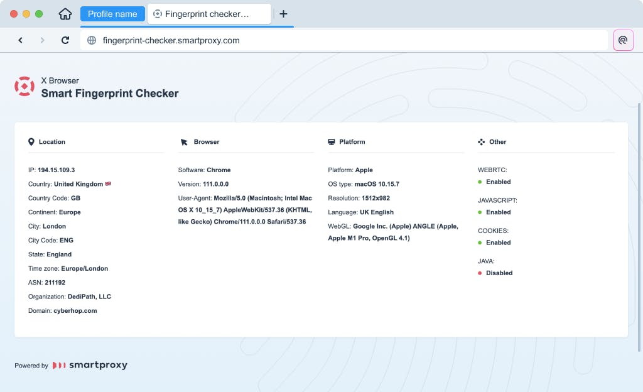Click the Other section icon
Screen dimensions: 643x392
tap(482, 142)
